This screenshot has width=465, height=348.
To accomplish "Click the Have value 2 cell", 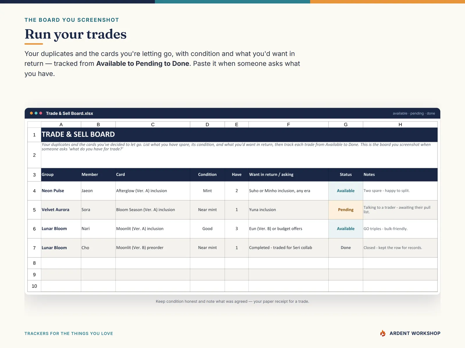I will [237, 191].
